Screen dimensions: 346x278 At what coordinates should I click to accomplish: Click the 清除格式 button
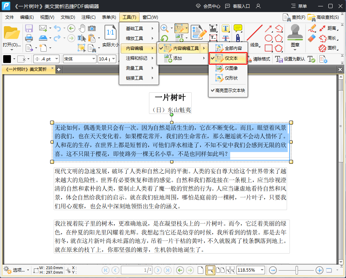[x=259, y=59]
